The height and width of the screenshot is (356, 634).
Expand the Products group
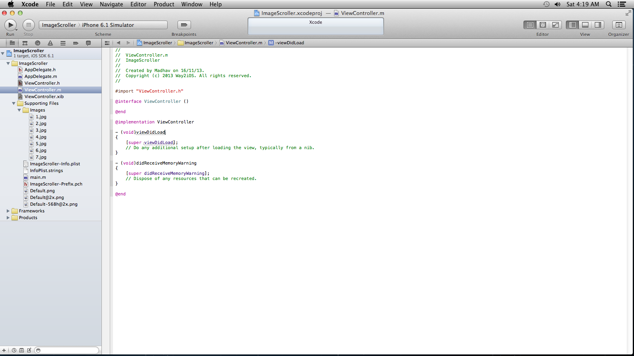[8, 218]
